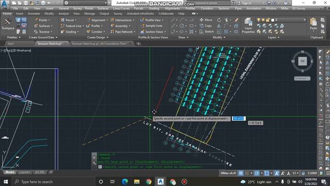Select the Rectangle draw tool
Image resolution: width=330 pixels, height=186 pixels.
(191, 26)
